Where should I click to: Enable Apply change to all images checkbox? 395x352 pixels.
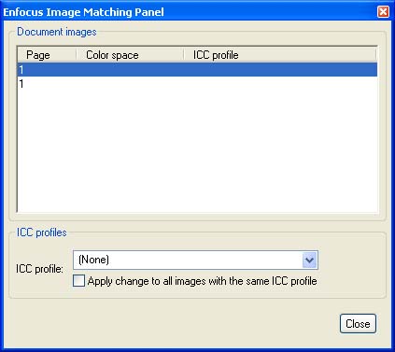point(78,280)
